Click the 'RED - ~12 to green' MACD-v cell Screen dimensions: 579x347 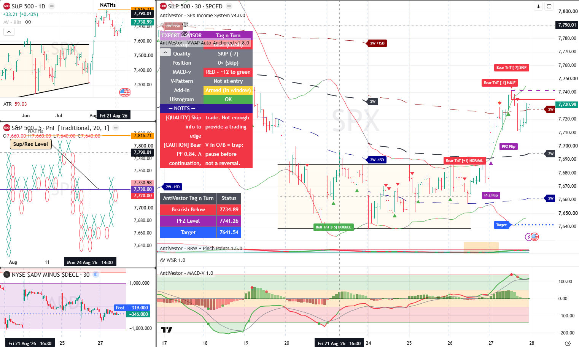point(228,72)
